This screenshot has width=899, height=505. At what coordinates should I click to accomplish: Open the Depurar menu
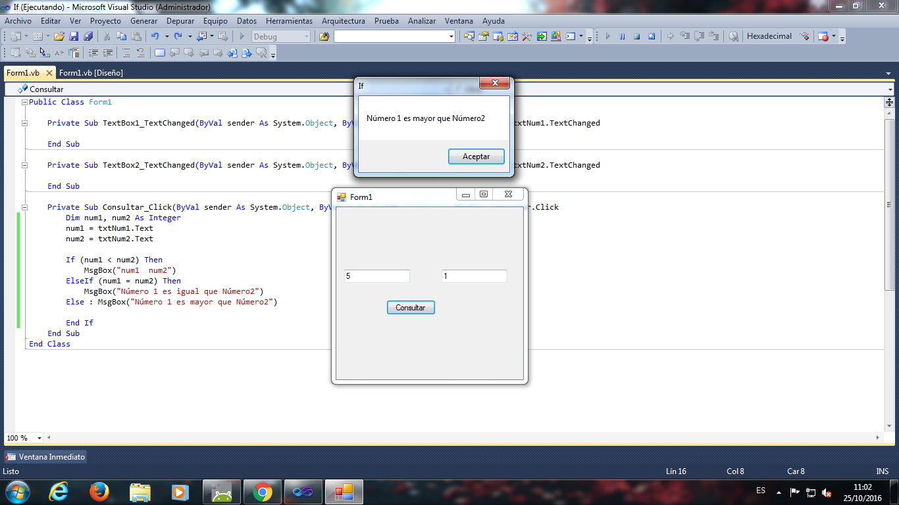pos(180,20)
